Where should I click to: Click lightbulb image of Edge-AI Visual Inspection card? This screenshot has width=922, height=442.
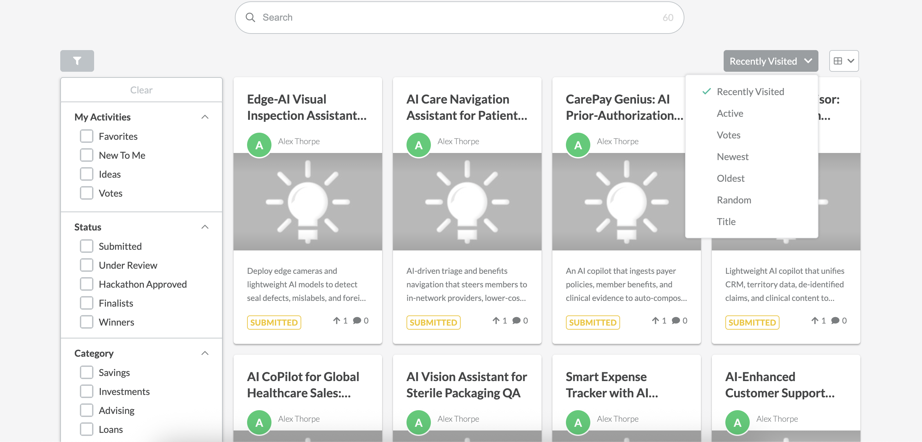click(x=308, y=202)
